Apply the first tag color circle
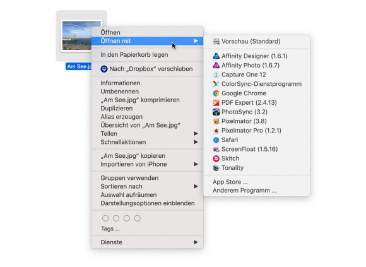 (105, 218)
